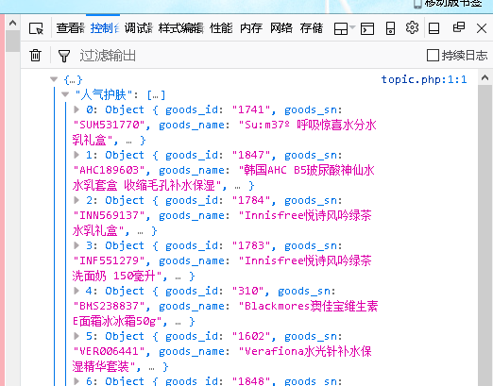
Task: Open the Performance (性能) tab
Action: coord(221,28)
